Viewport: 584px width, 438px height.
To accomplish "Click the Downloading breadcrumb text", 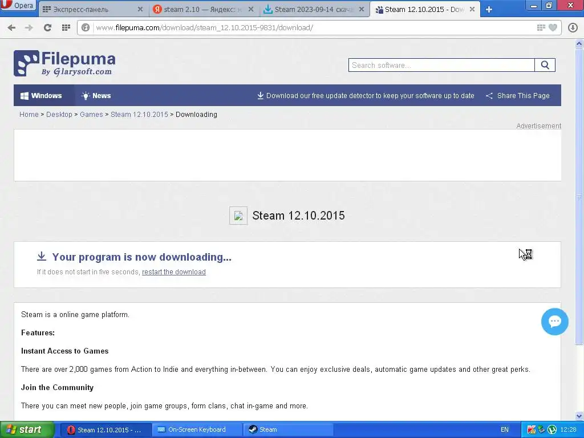I will 196,114.
